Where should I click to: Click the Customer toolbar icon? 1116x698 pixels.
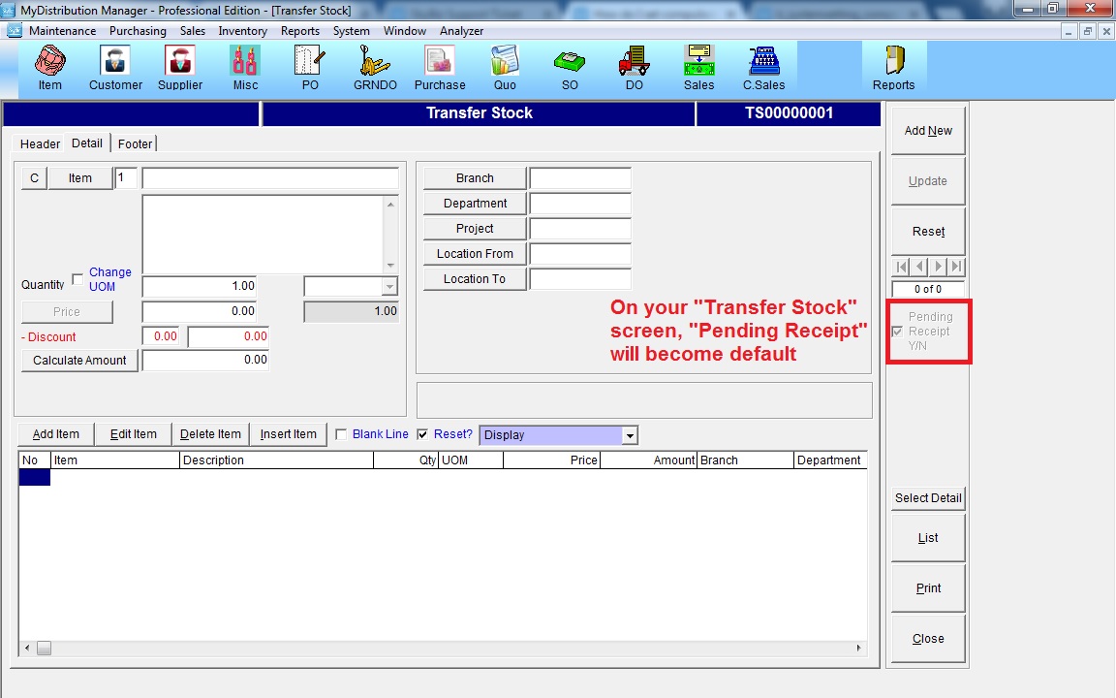click(115, 67)
